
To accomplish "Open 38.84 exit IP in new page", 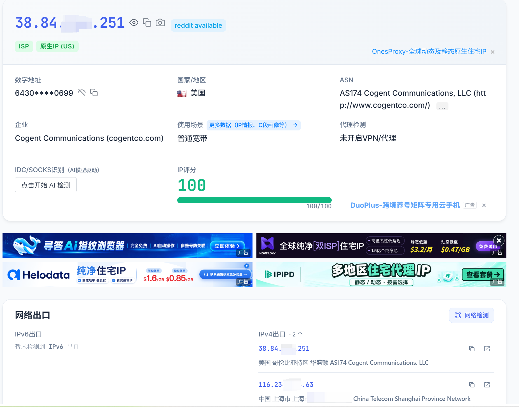I will [487, 349].
